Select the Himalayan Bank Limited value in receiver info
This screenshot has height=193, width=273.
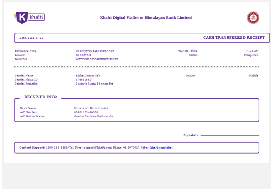tap(91, 108)
